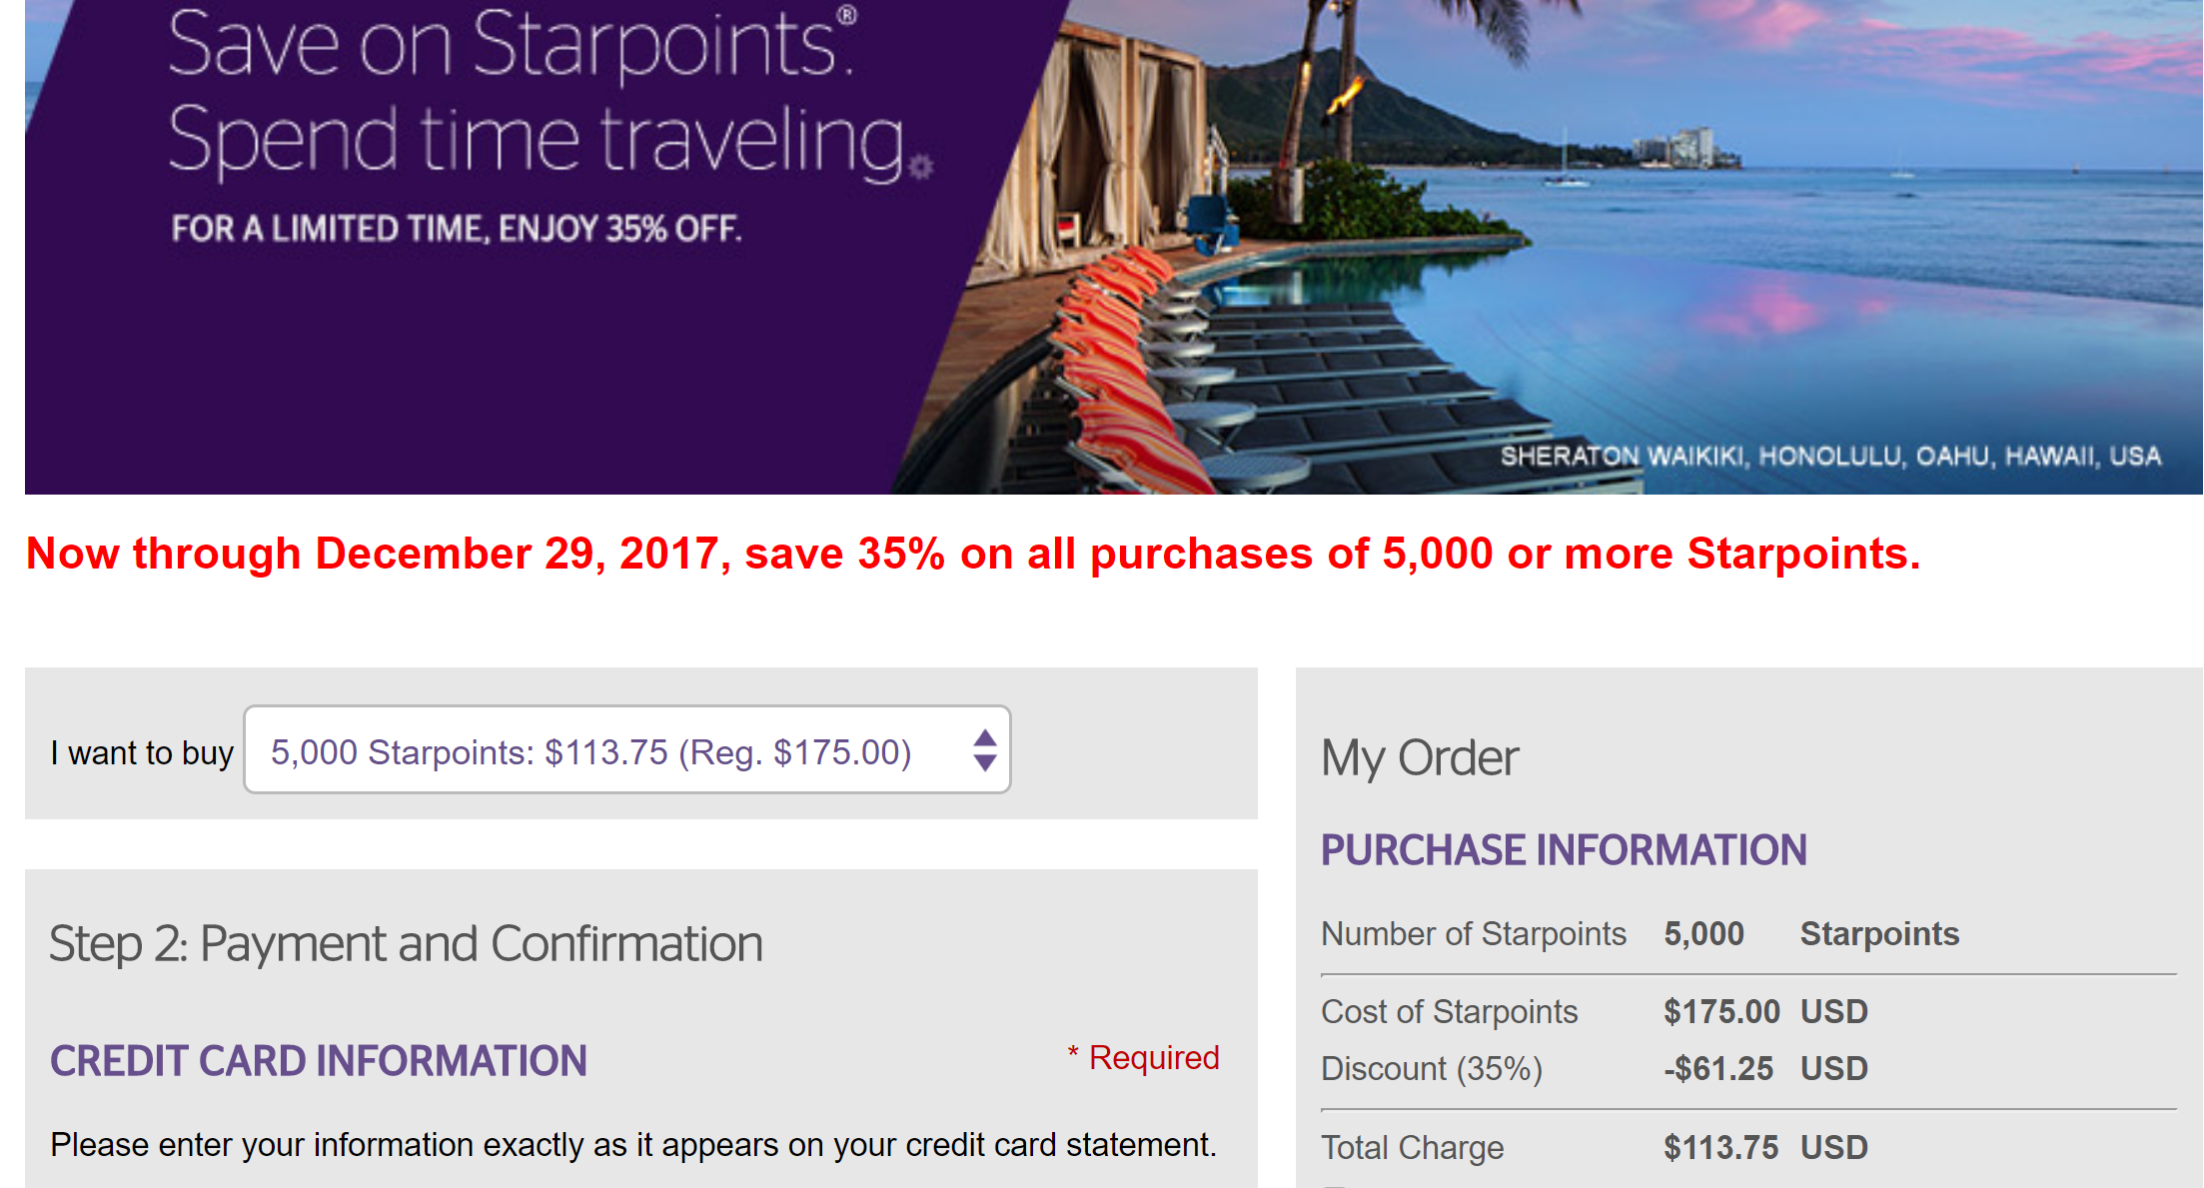The image size is (2204, 1188).
Task: Click the 'My Order' panel title
Action: coord(1419,758)
